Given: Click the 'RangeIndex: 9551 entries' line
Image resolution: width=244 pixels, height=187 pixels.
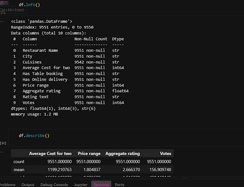Looking at the screenshot, I should point(52,27).
